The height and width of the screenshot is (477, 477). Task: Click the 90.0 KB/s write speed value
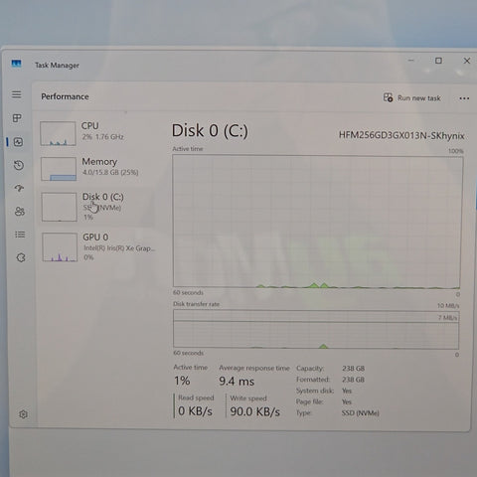coord(255,411)
